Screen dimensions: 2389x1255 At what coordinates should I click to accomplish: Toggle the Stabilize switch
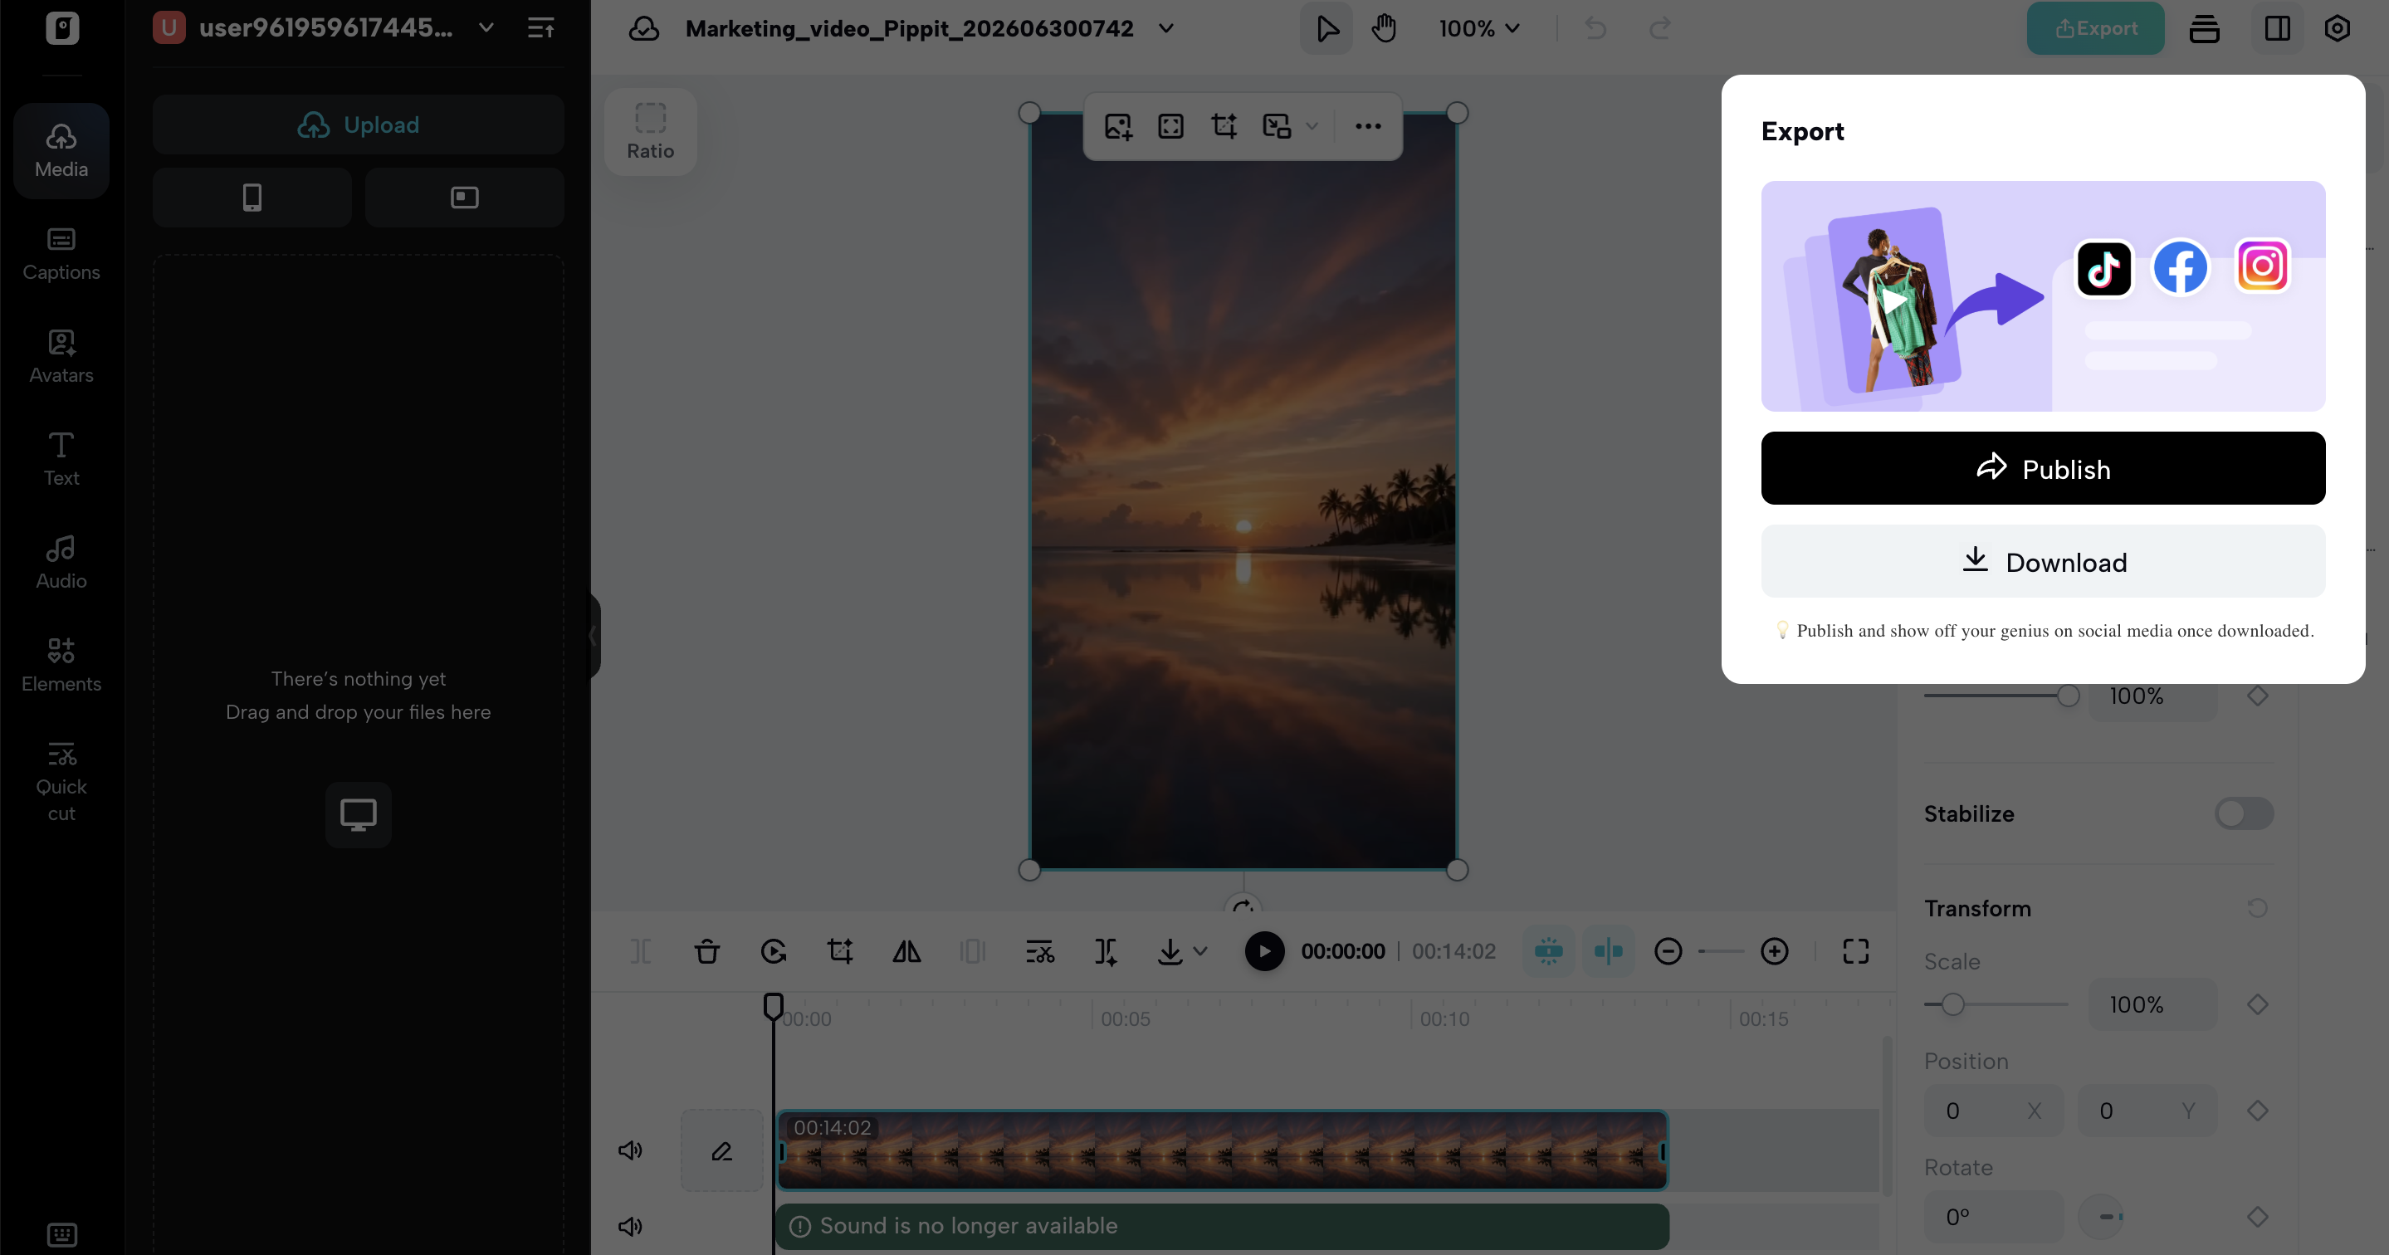[x=2245, y=813]
